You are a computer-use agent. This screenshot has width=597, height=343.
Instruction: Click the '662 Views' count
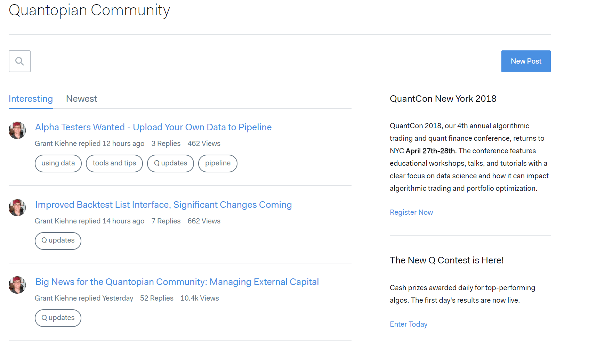[204, 221]
